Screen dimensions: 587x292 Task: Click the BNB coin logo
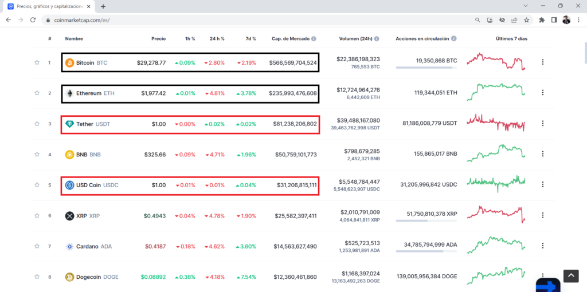pos(69,155)
